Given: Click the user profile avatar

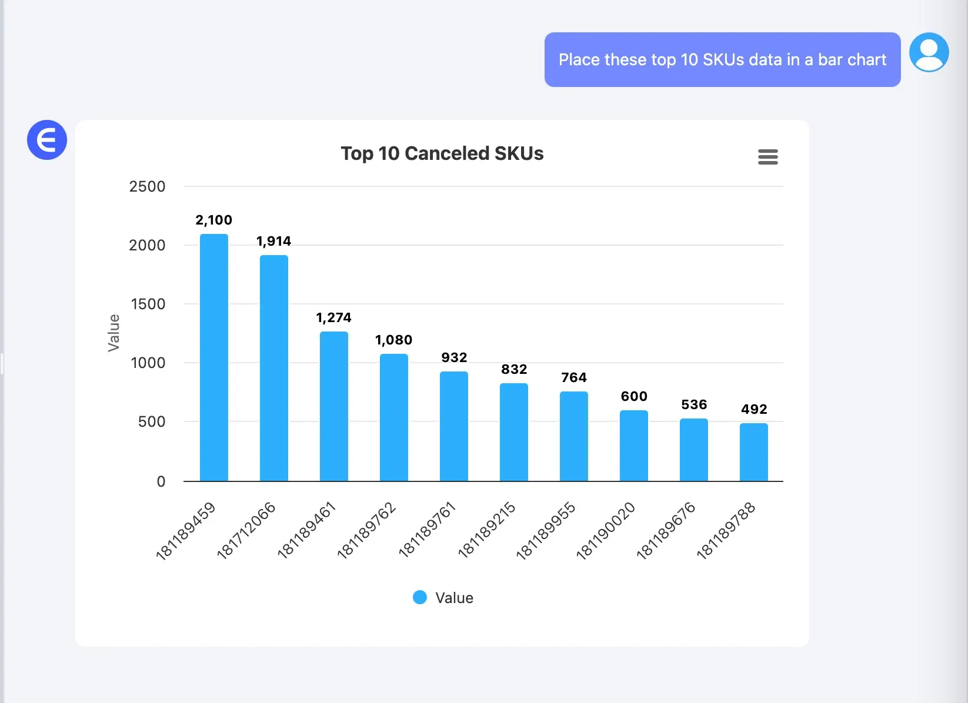Looking at the screenshot, I should point(929,52).
